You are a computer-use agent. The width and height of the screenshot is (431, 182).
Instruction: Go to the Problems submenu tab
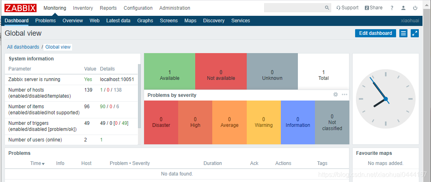tap(45, 21)
